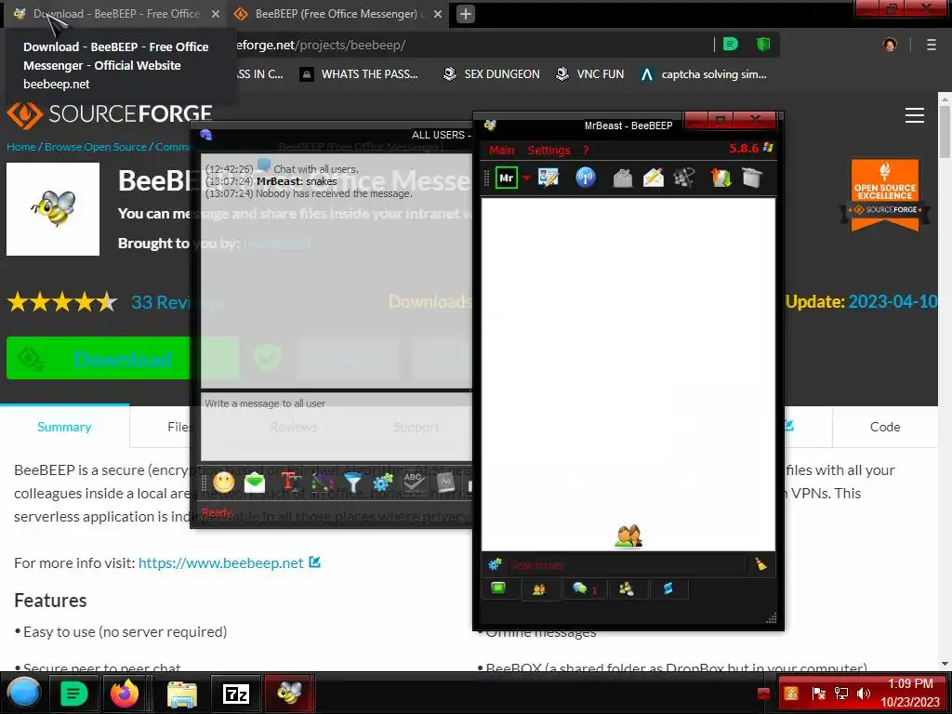The image size is (952, 714).
Task: Open a new browser tab with plus button
Action: (x=466, y=13)
